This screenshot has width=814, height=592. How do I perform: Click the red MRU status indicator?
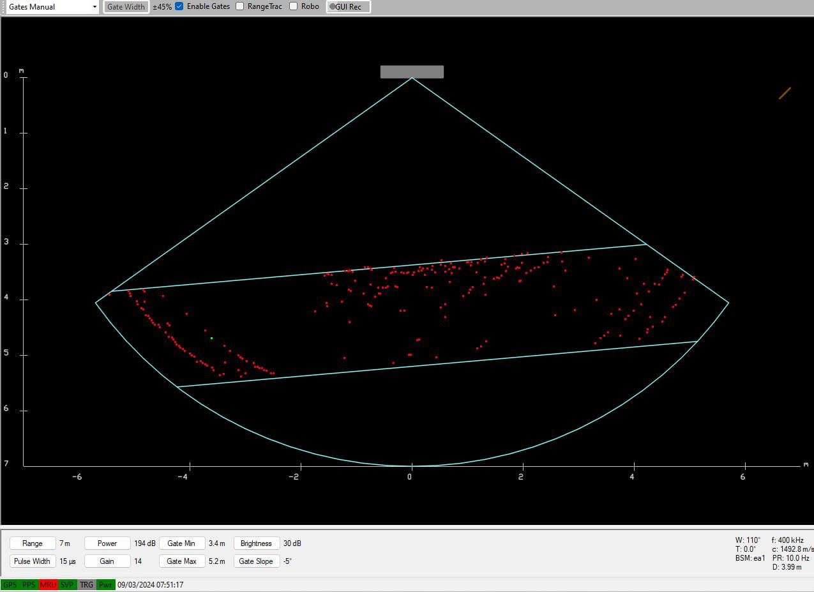point(48,585)
